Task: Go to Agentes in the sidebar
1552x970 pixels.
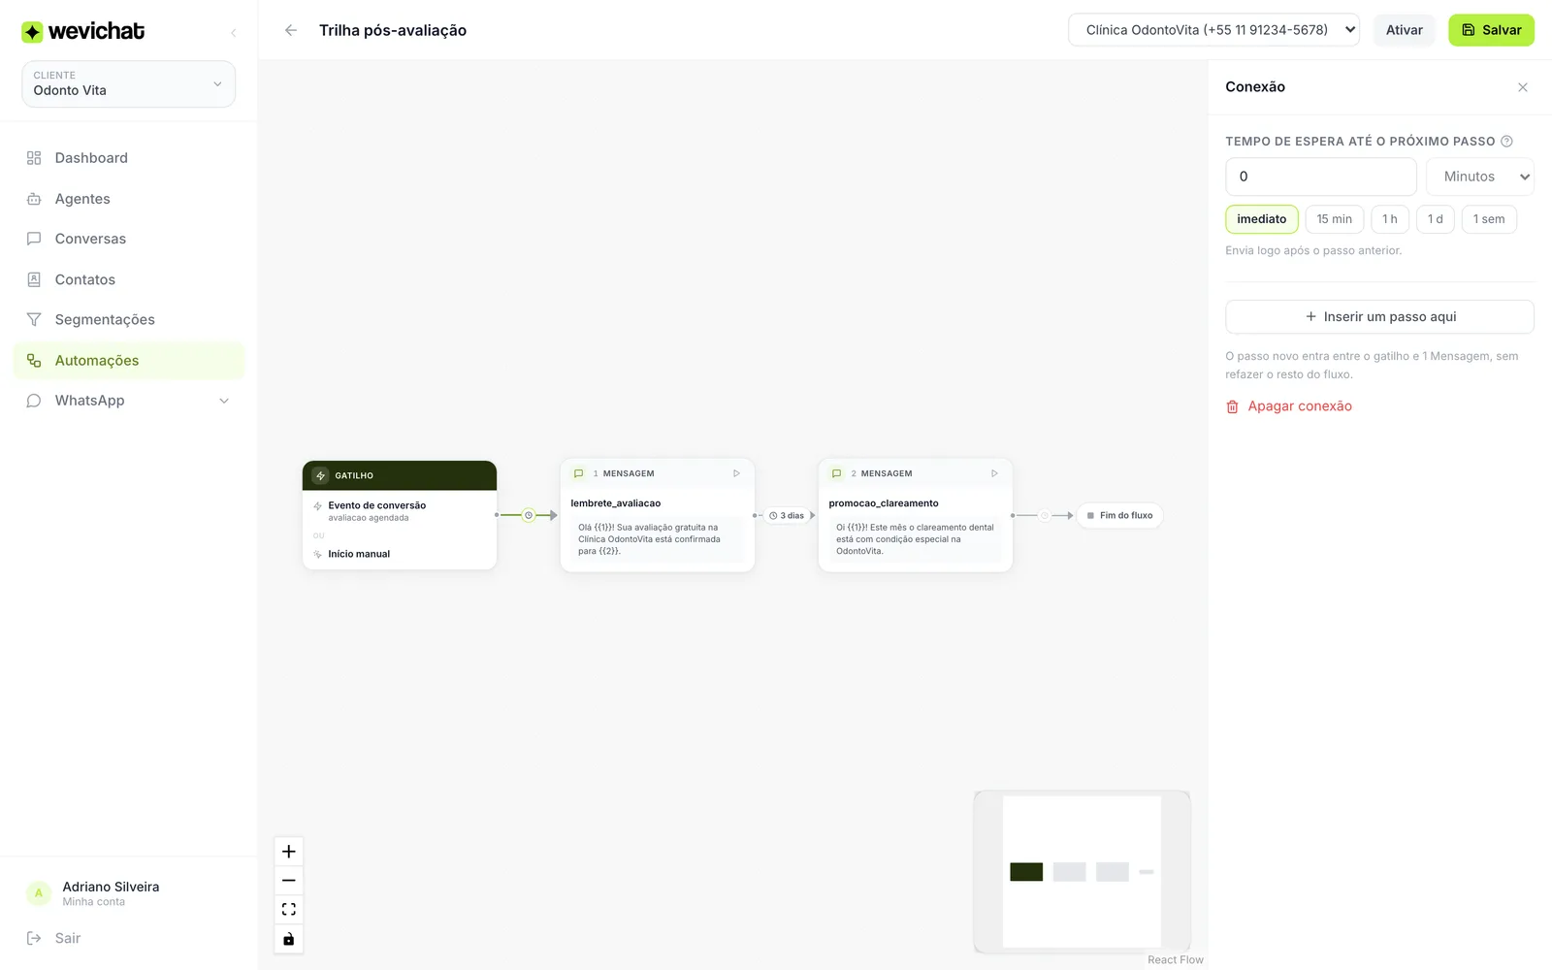Action: pos(128,199)
